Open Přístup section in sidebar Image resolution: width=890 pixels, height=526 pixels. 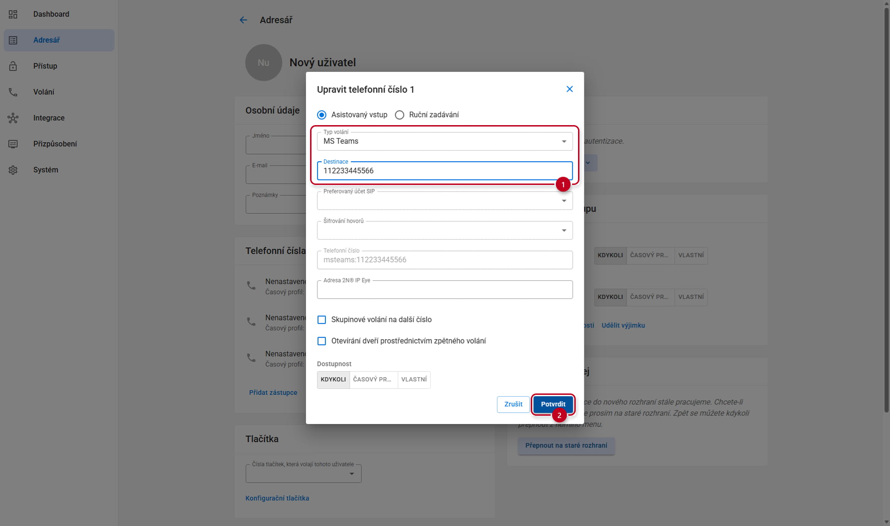59,66
